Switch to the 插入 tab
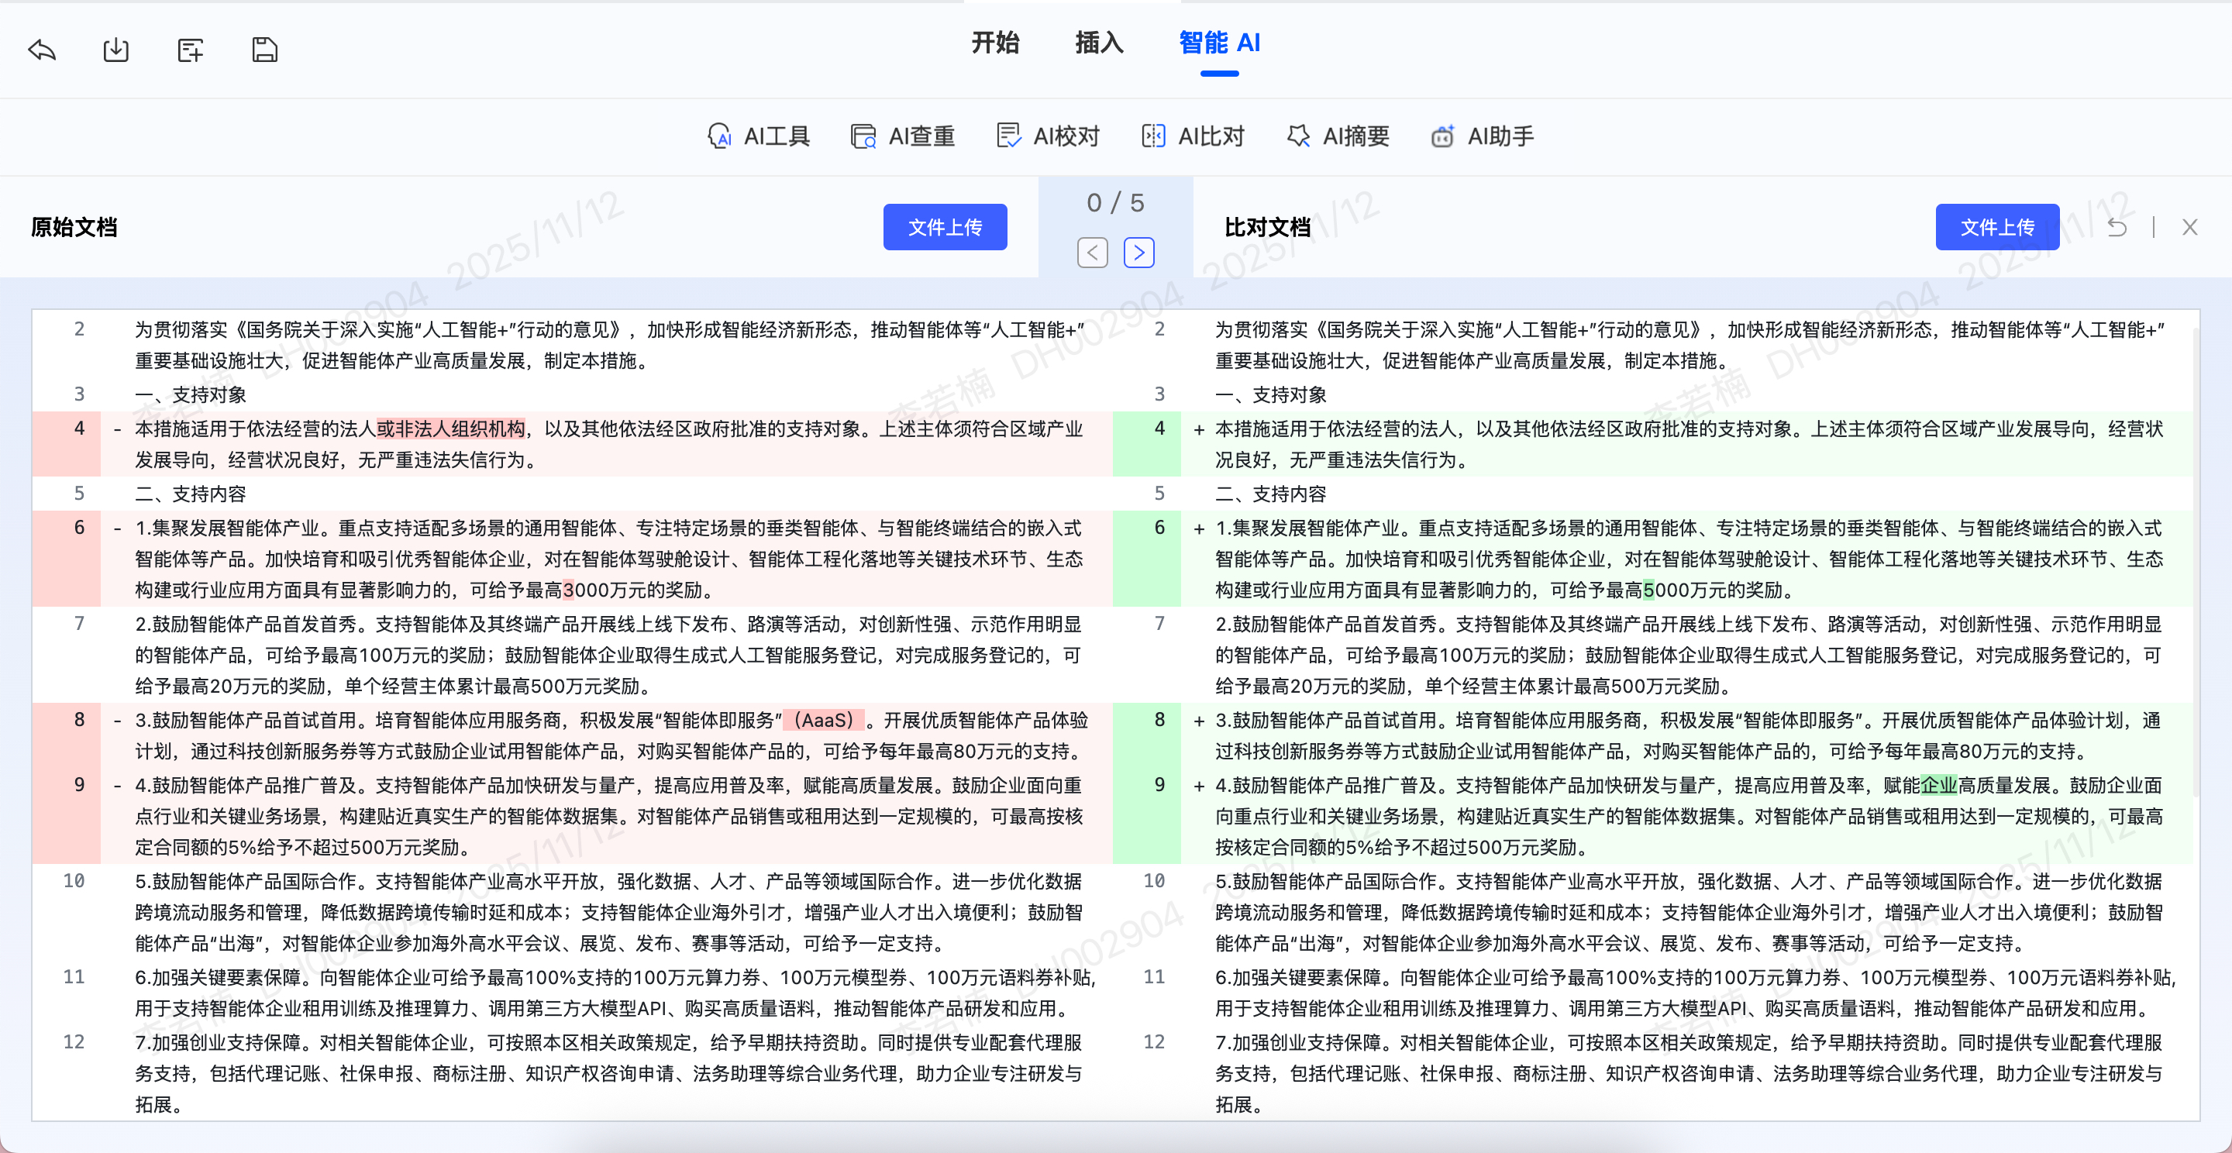Image resolution: width=2232 pixels, height=1153 pixels. pos(1099,43)
